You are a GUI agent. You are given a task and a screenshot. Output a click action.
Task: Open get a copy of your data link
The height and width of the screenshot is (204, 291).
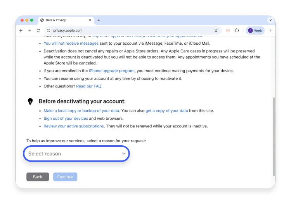[166, 111]
